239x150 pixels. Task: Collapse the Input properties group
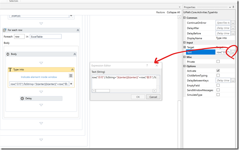pos(184,42)
